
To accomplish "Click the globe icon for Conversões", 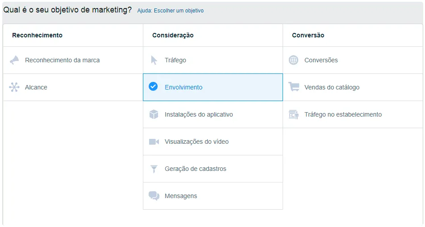I will tap(293, 60).
